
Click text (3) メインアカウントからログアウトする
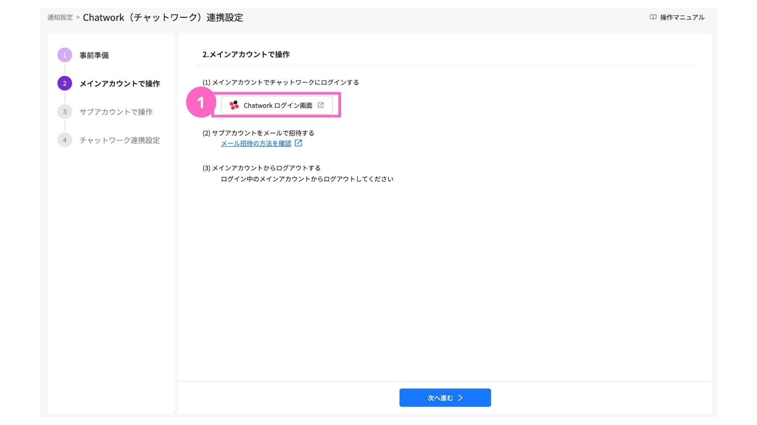pyautogui.click(x=261, y=168)
